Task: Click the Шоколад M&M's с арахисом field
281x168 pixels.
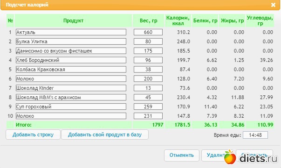Action: click(x=71, y=97)
